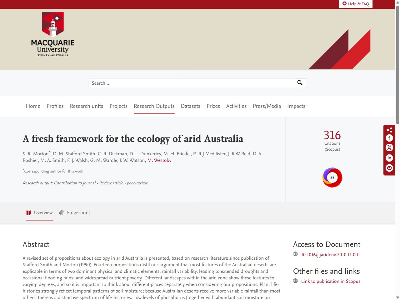Open the share options icon
Viewport: 400px width, 300px height.
389,129
